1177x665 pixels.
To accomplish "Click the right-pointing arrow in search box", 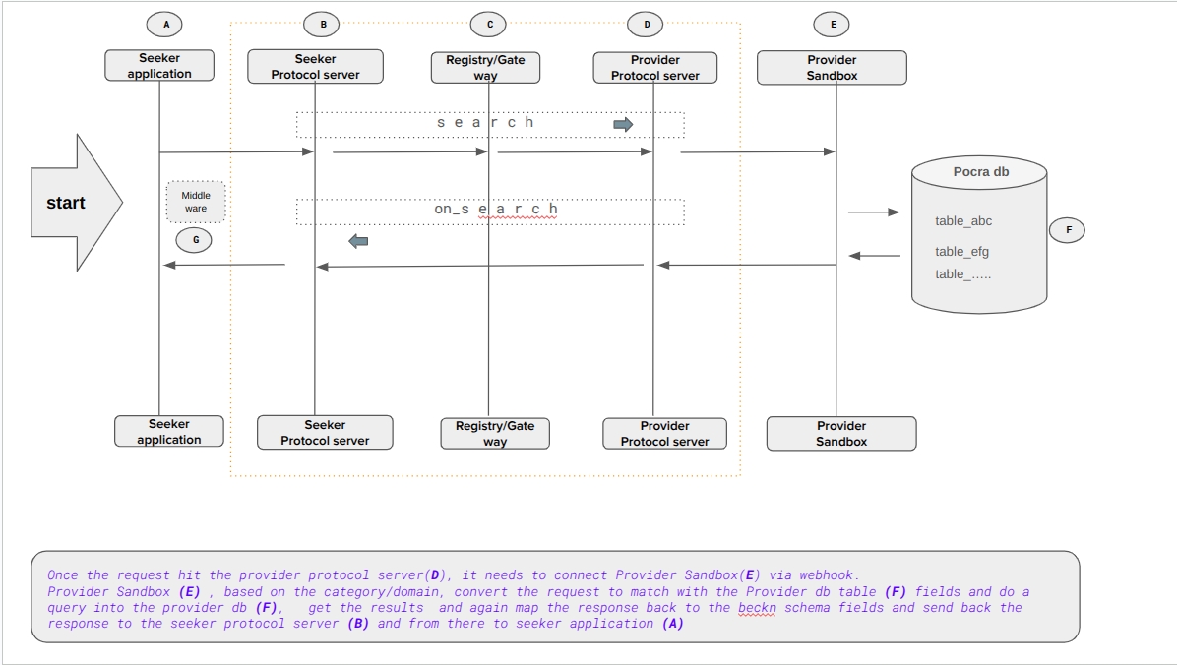I will tap(623, 124).
